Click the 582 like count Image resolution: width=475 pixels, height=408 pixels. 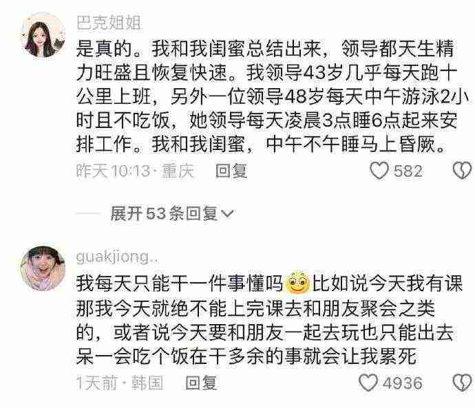408,171
